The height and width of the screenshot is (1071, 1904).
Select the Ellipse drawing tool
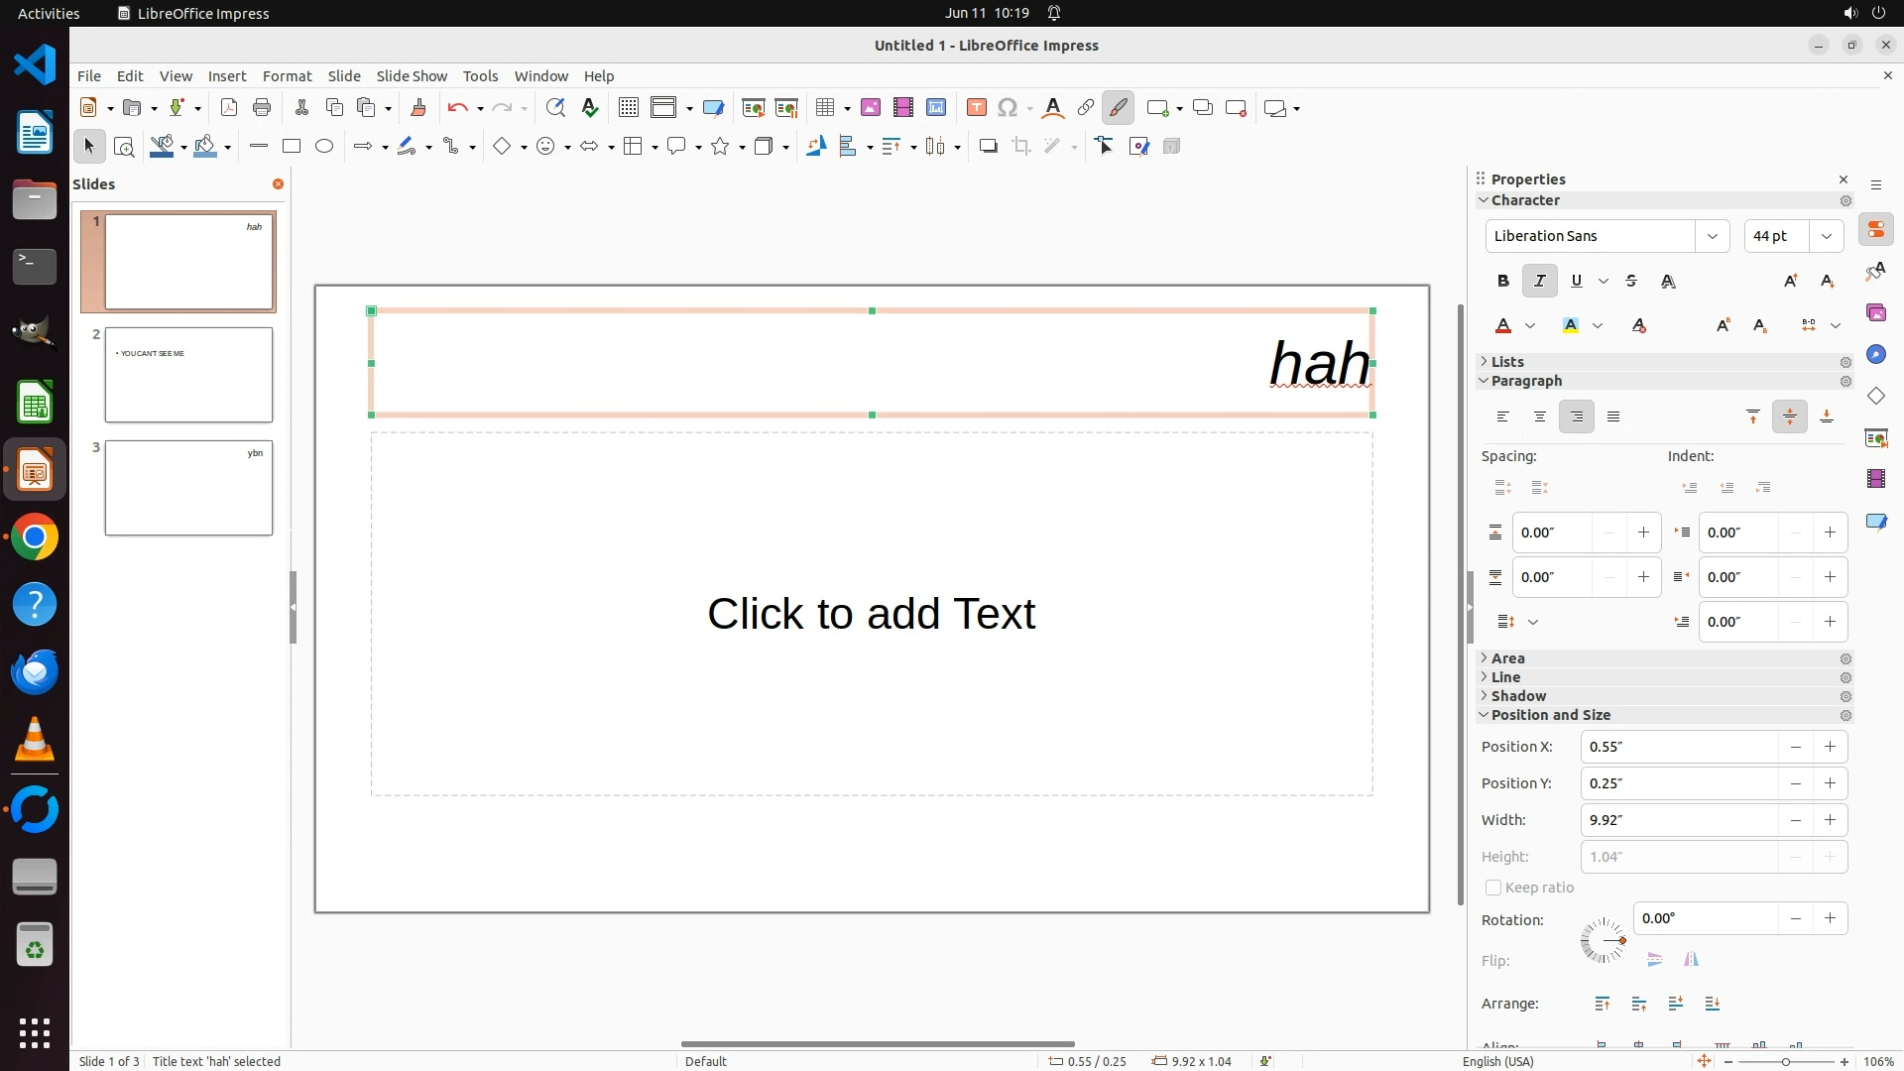coord(324,147)
